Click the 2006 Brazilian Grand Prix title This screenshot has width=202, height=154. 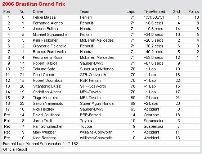coord(34,4)
